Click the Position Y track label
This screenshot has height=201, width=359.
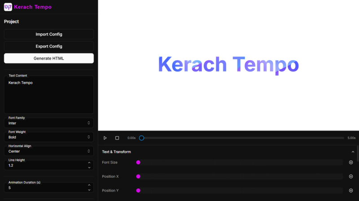click(110, 191)
